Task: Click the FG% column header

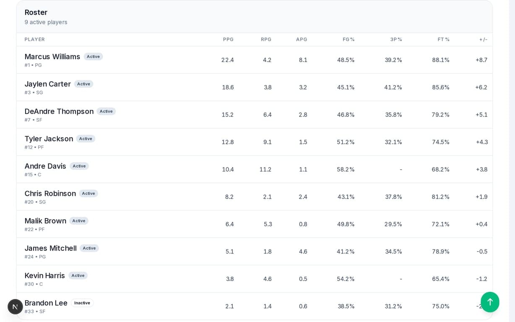Action: (349, 39)
